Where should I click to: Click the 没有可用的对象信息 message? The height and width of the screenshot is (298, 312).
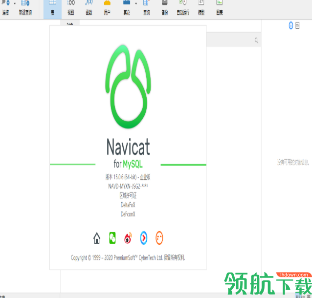pyautogui.click(x=293, y=162)
